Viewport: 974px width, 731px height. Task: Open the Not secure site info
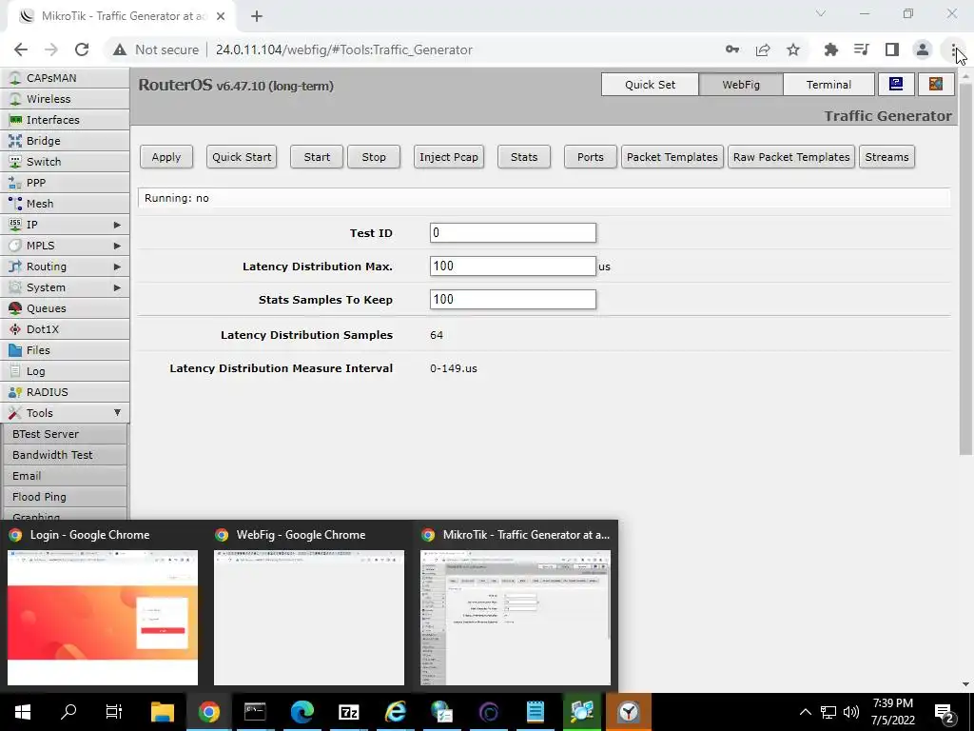coord(156,49)
